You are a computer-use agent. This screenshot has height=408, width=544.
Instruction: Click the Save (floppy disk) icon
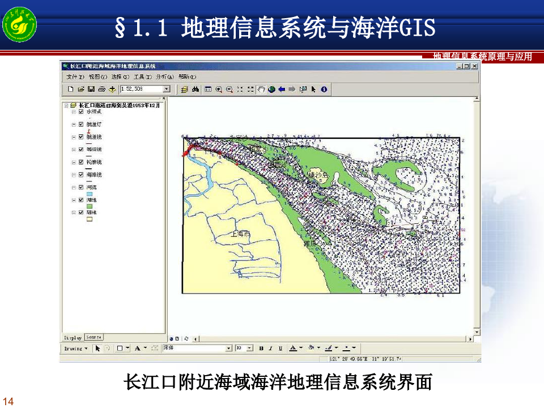[91, 89]
